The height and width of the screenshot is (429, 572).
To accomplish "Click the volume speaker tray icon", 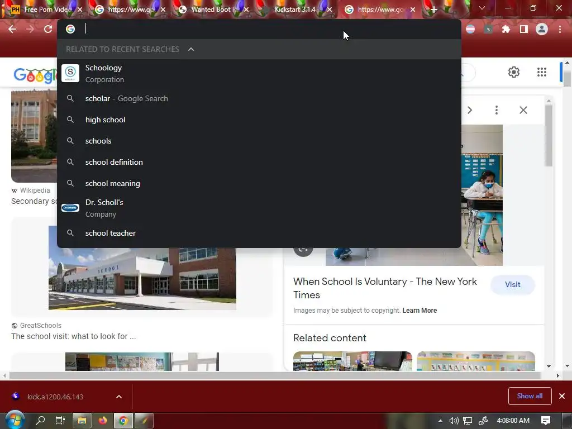I will click(x=454, y=421).
